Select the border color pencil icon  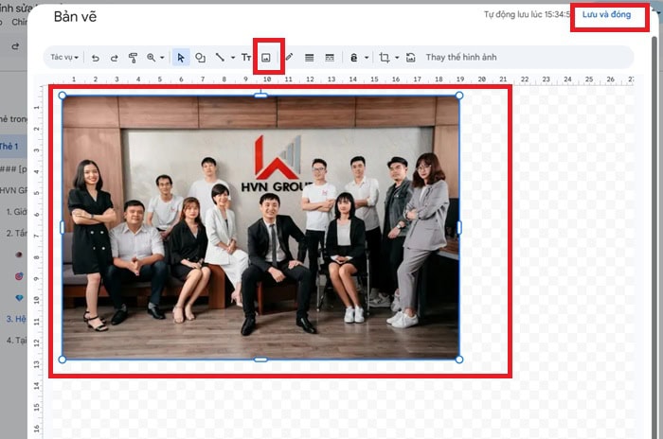289,57
